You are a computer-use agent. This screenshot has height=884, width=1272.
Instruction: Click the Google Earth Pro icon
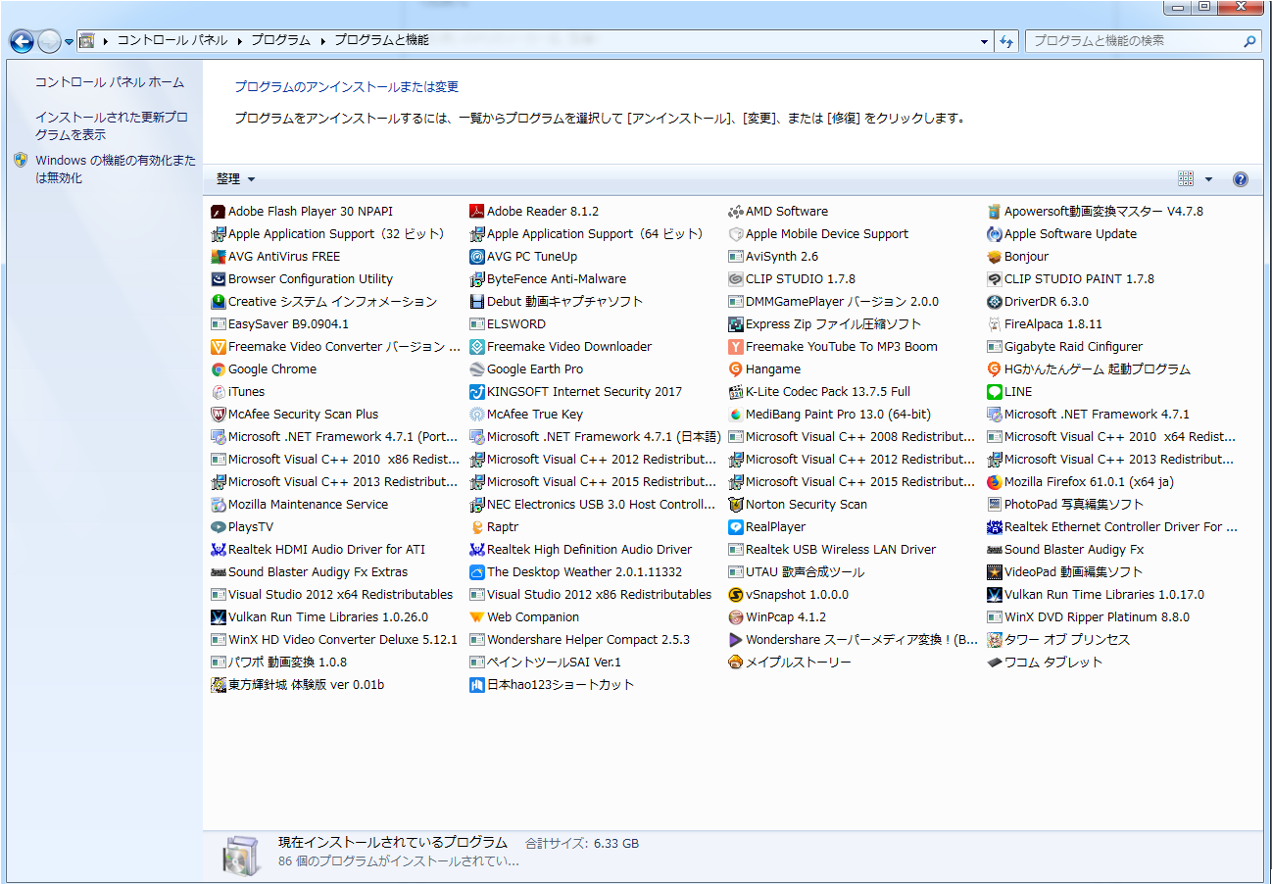478,369
